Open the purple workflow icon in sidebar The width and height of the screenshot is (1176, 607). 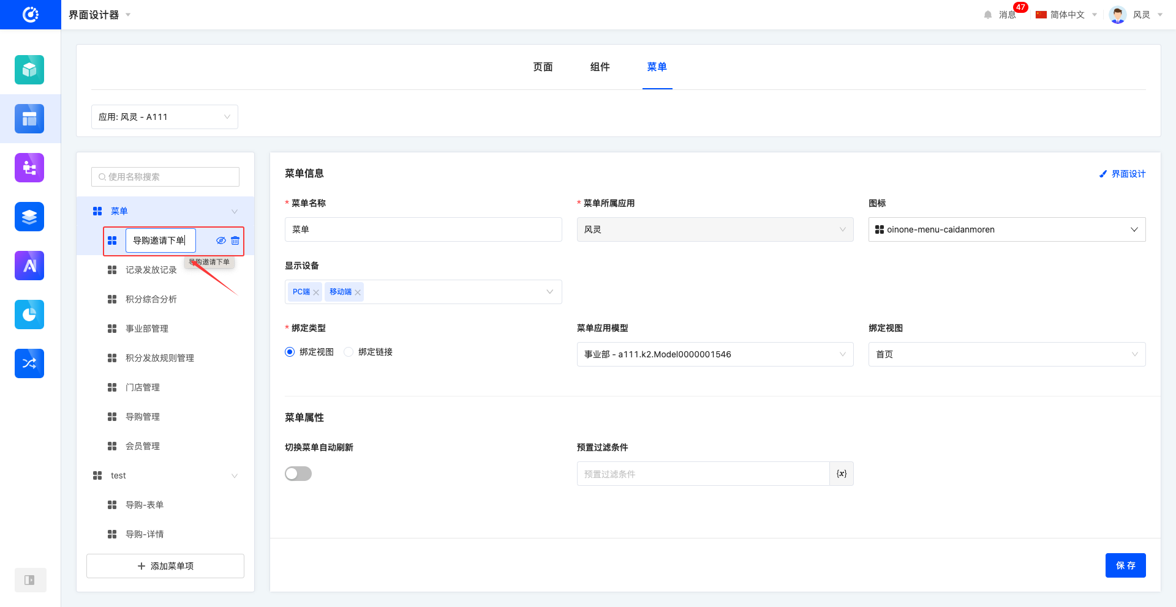[x=29, y=168]
